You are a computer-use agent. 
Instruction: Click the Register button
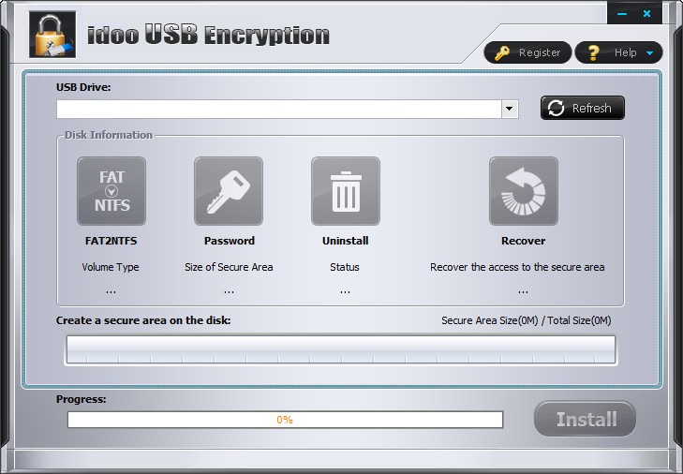point(527,52)
